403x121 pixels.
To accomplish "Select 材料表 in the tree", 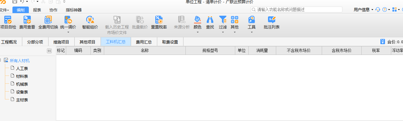I will [22, 76].
